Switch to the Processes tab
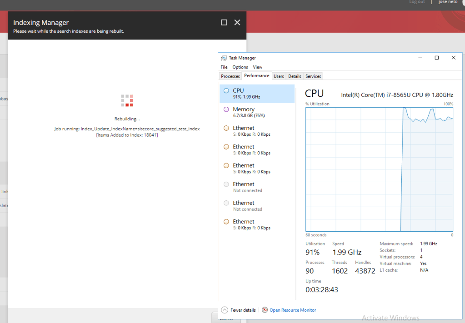The image size is (465, 323). pos(230,76)
